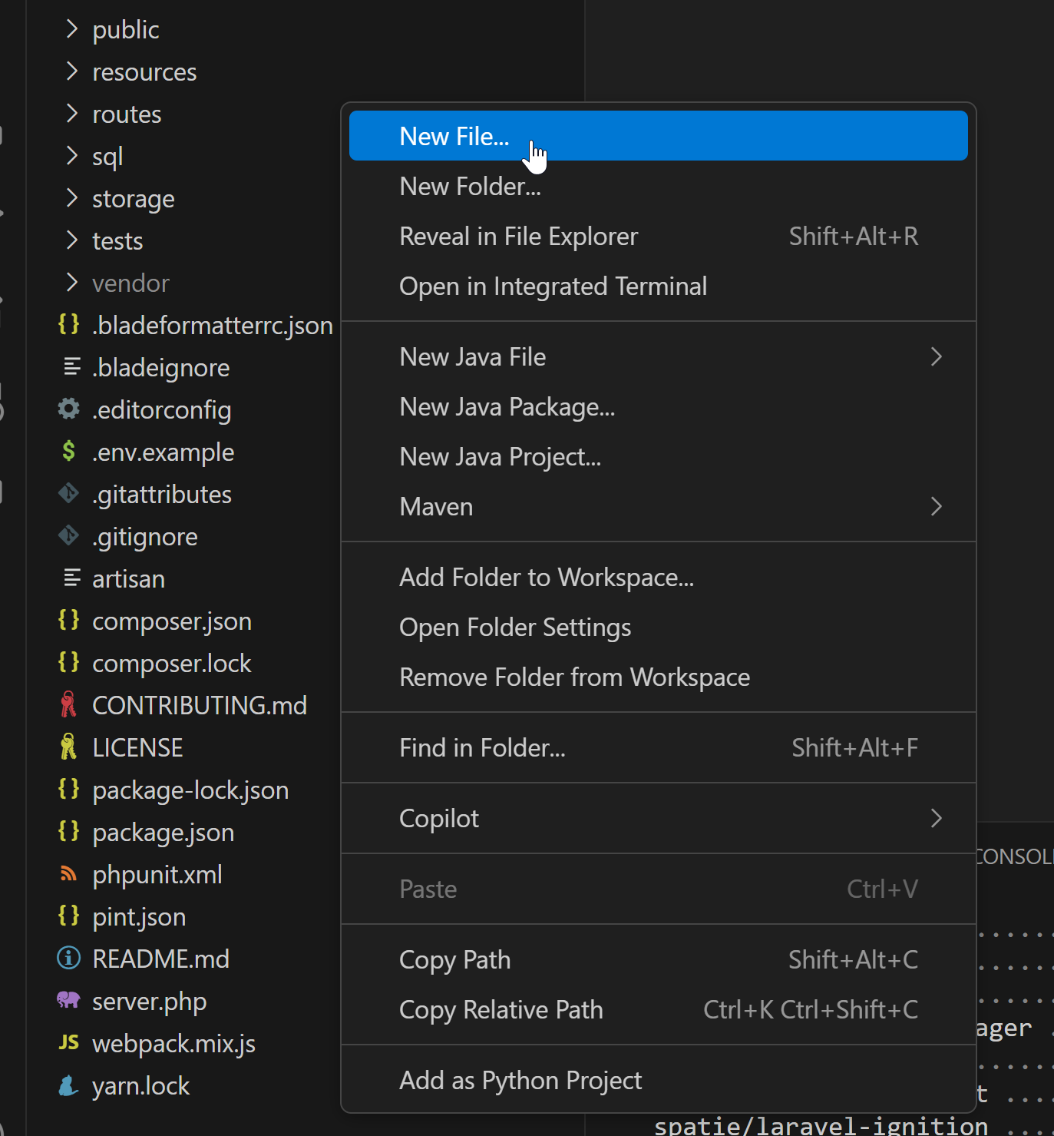Click the braces icon beside composer.json

[69, 620]
